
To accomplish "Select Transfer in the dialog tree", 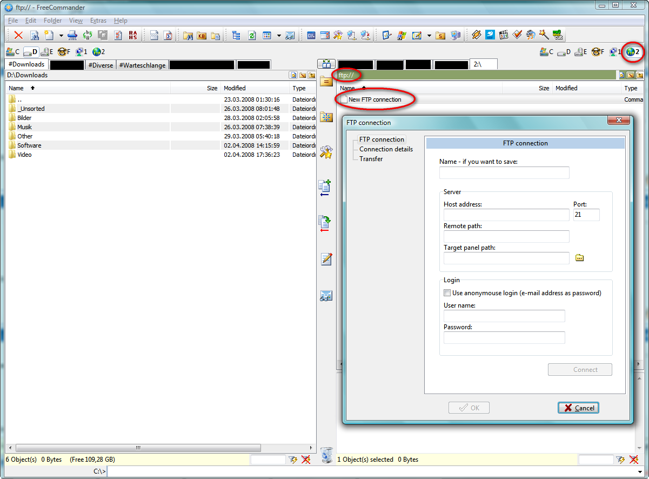I will pyautogui.click(x=371, y=159).
